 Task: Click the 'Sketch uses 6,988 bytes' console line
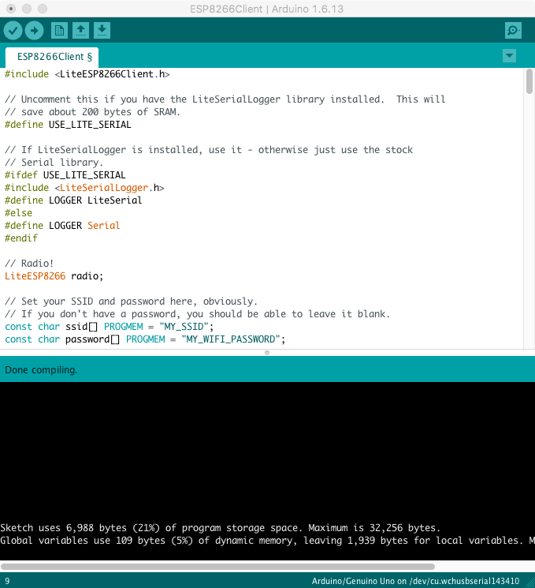click(220, 528)
